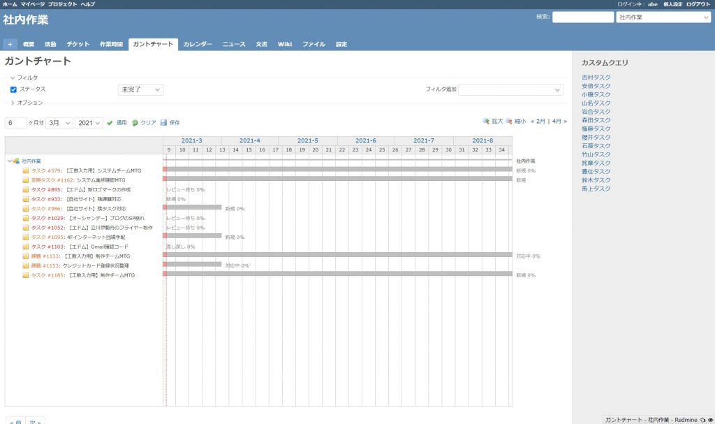
Task: Click the magnifier icon beside 縮小
Action: 509,122
